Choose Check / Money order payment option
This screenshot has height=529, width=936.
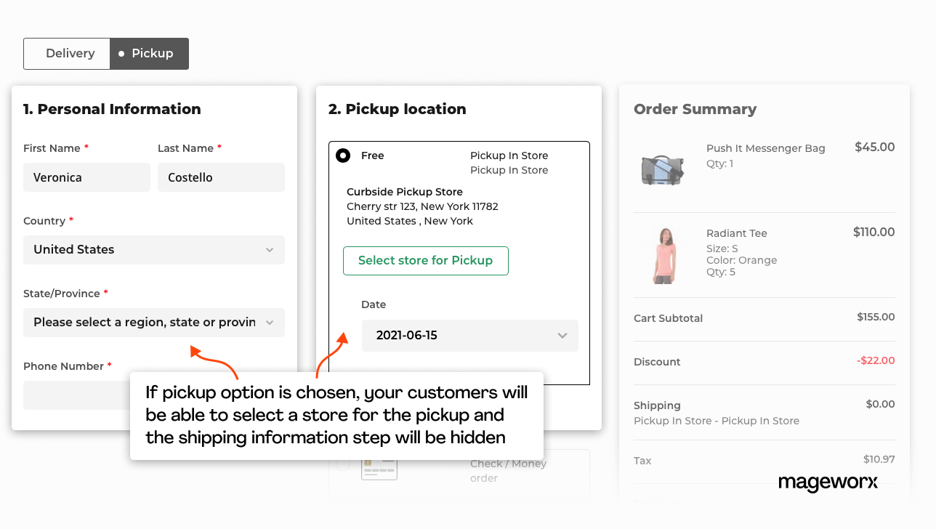[x=508, y=469]
